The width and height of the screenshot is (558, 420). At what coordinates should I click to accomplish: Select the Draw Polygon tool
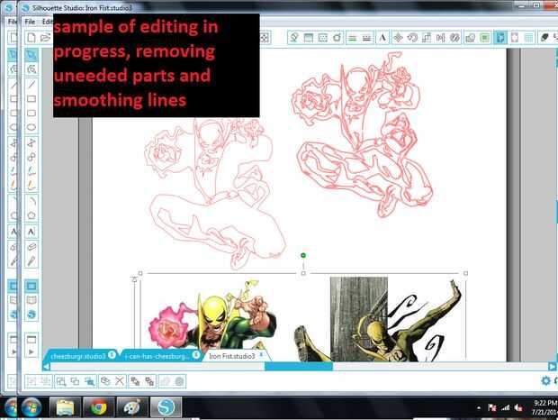[x=31, y=142]
